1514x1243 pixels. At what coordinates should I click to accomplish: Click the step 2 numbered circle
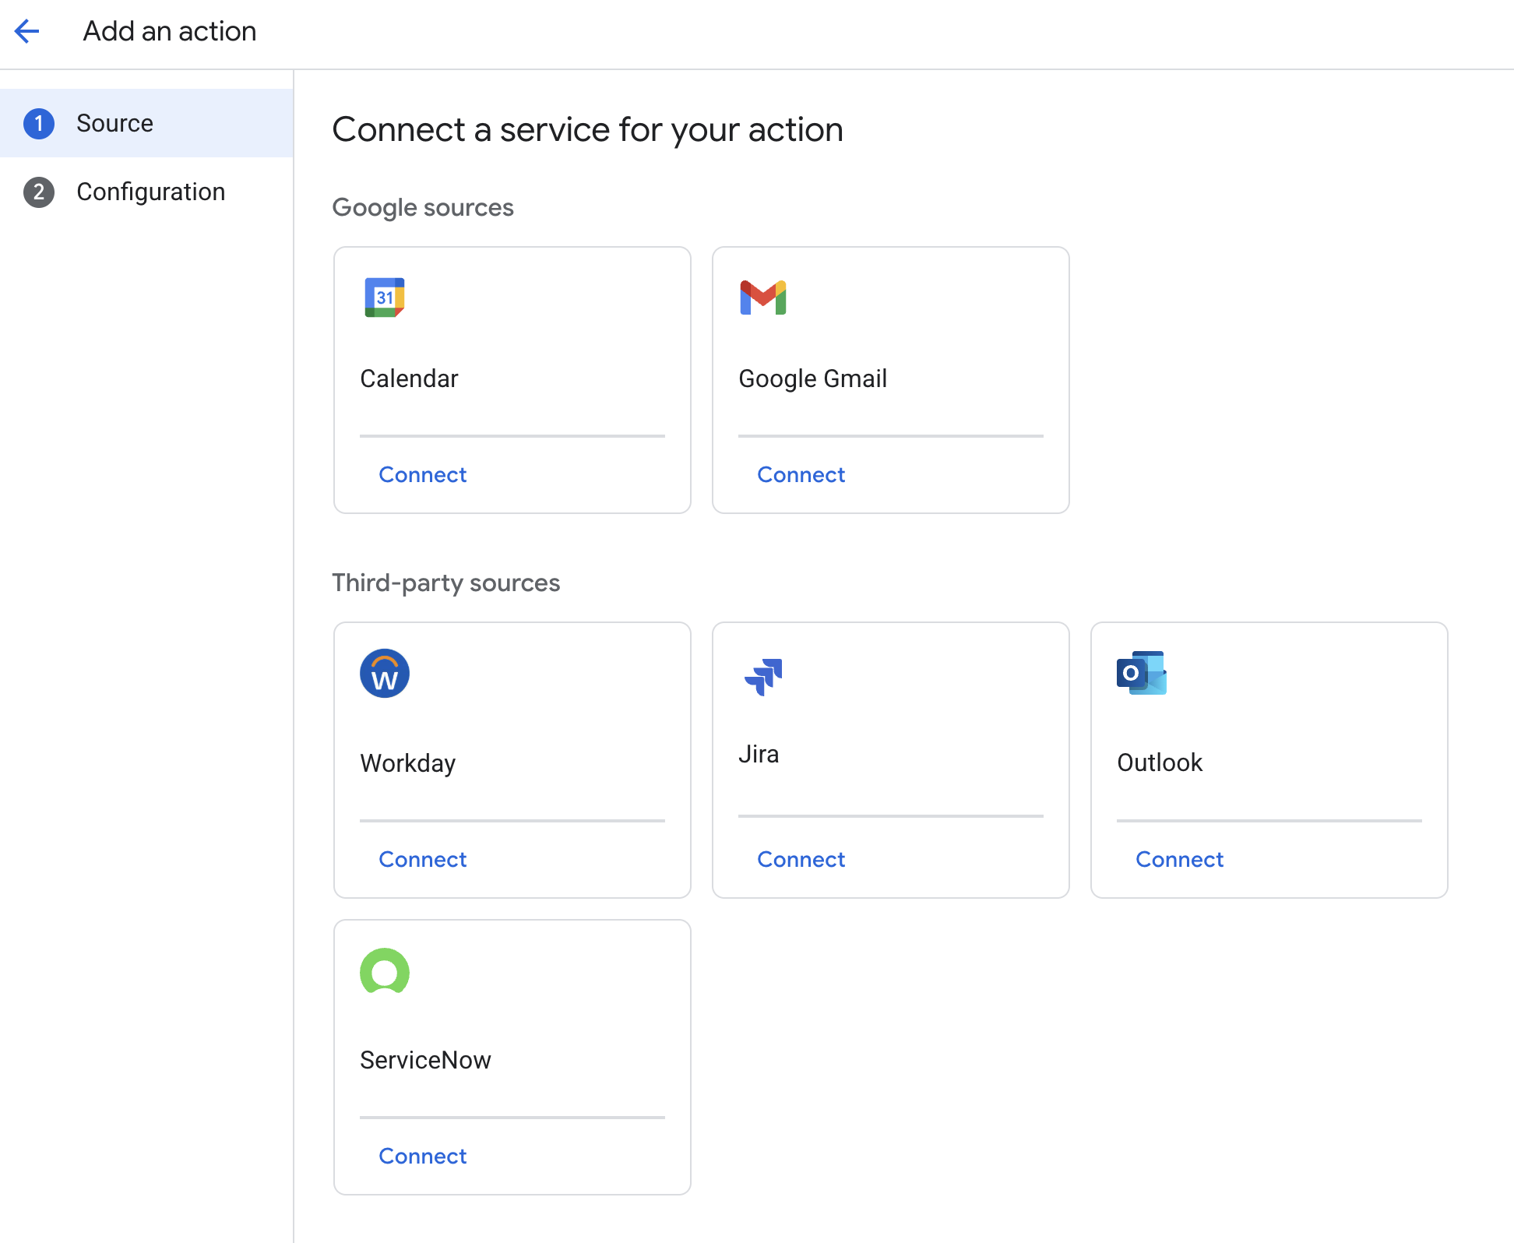tap(40, 192)
